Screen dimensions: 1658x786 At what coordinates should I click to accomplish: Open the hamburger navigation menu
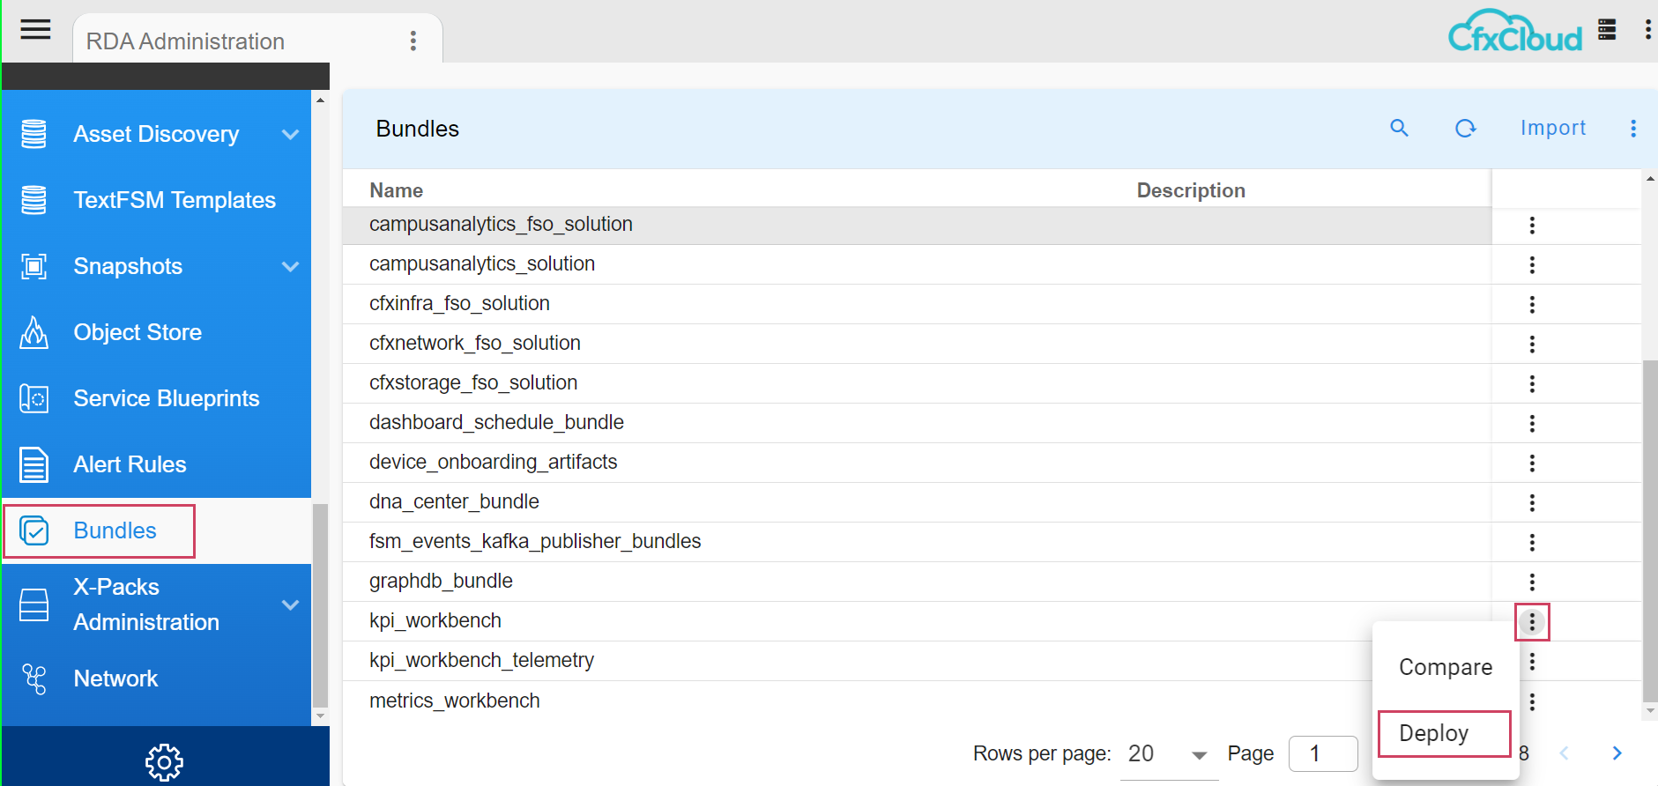tap(35, 30)
